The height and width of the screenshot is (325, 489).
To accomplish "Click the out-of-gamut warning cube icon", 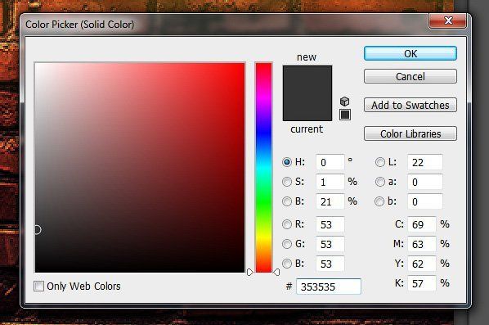I will 344,102.
